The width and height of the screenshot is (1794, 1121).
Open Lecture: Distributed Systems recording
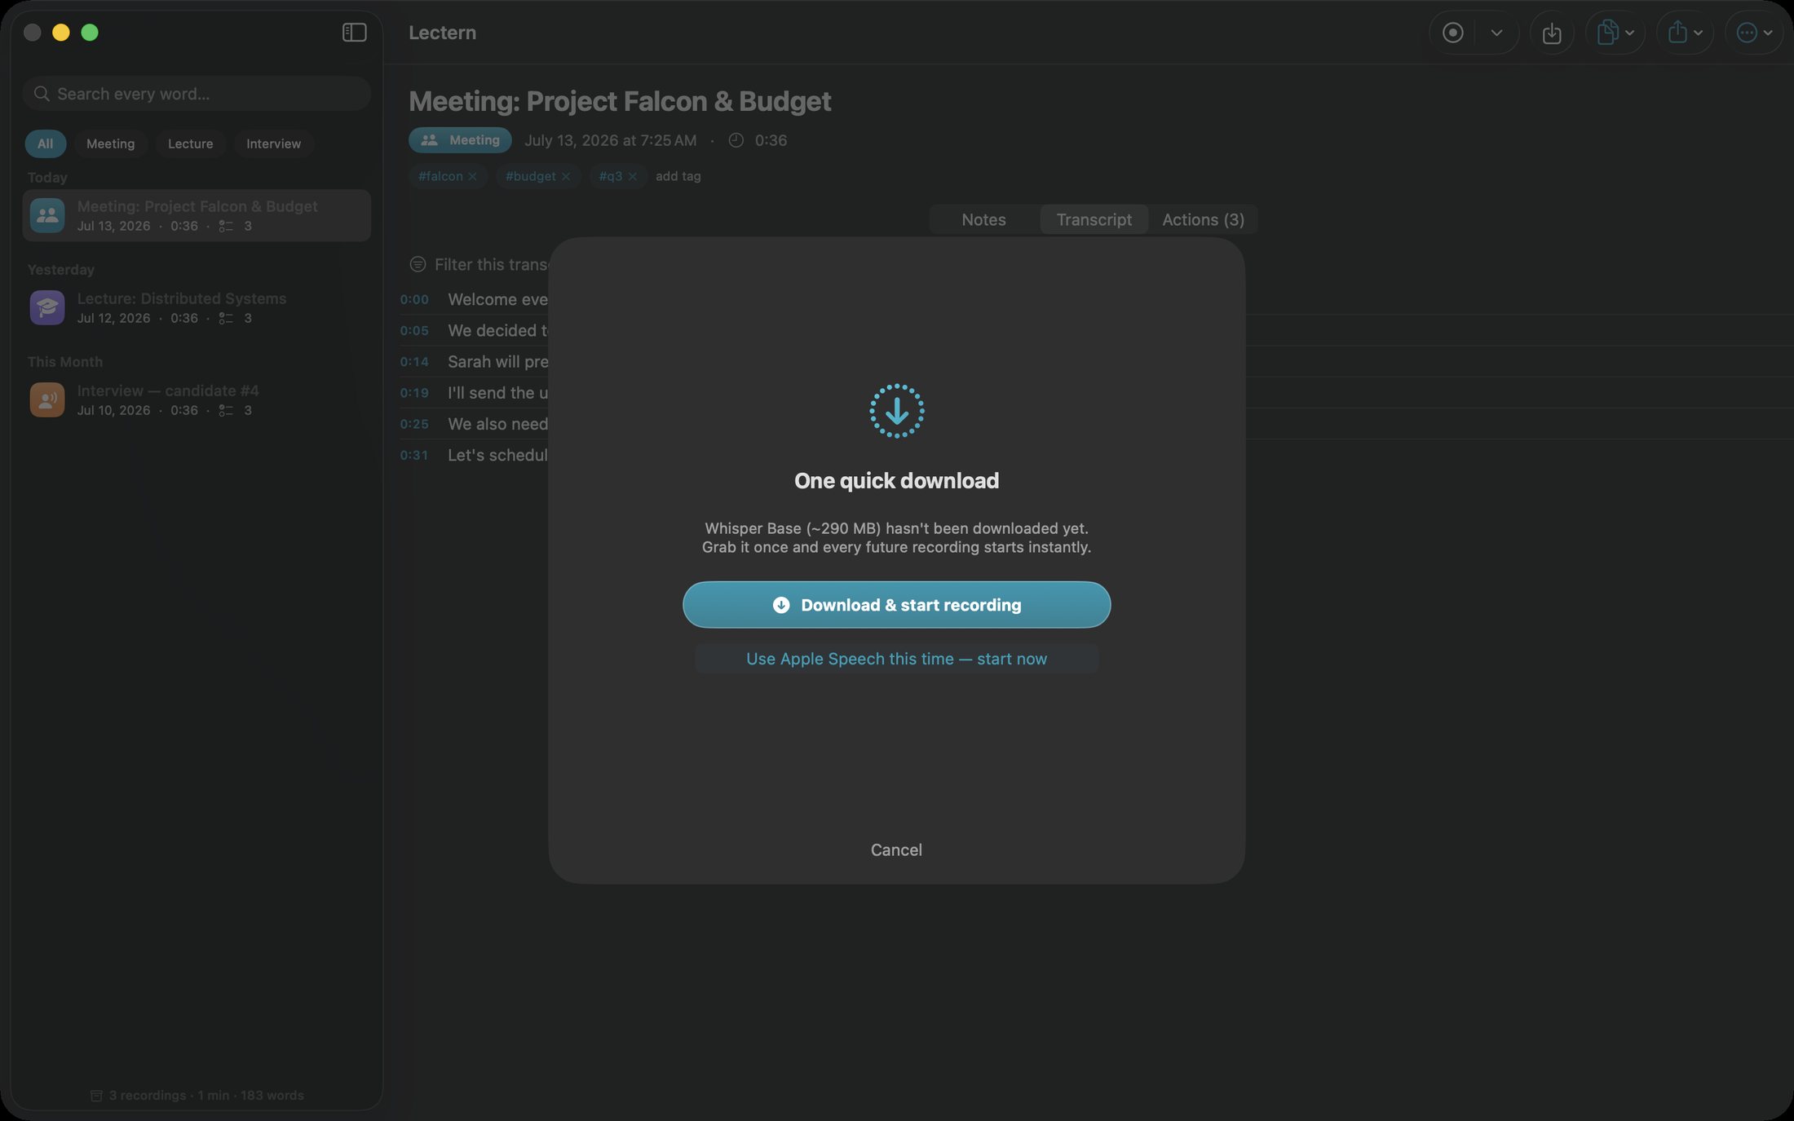[197, 307]
